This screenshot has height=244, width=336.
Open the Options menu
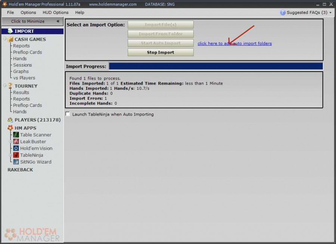point(28,12)
